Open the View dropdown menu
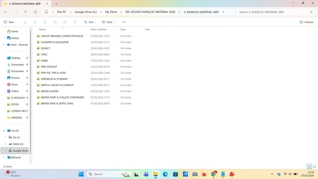The image size is (318, 179). [x=108, y=22]
